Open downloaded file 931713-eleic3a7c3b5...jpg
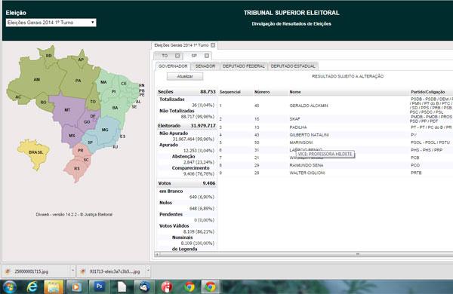The width and height of the screenshot is (453, 294). pyautogui.click(x=115, y=271)
